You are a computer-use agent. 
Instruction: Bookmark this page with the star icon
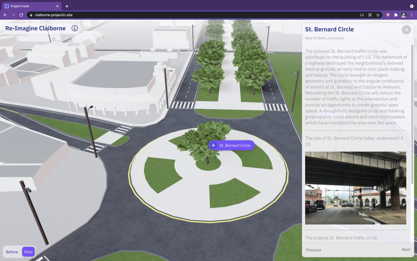(x=378, y=15)
